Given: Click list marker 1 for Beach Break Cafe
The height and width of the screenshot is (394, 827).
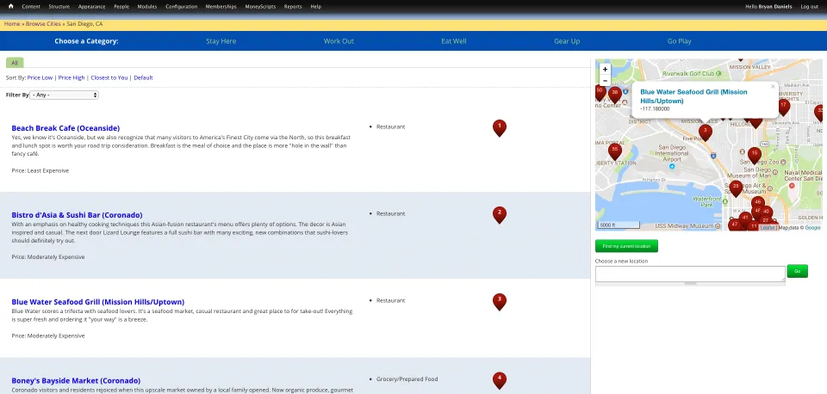Looking at the screenshot, I should coord(500,128).
